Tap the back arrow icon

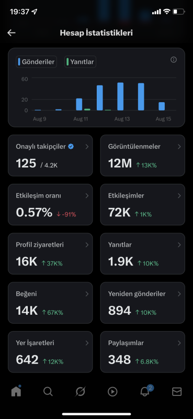pos(12,33)
